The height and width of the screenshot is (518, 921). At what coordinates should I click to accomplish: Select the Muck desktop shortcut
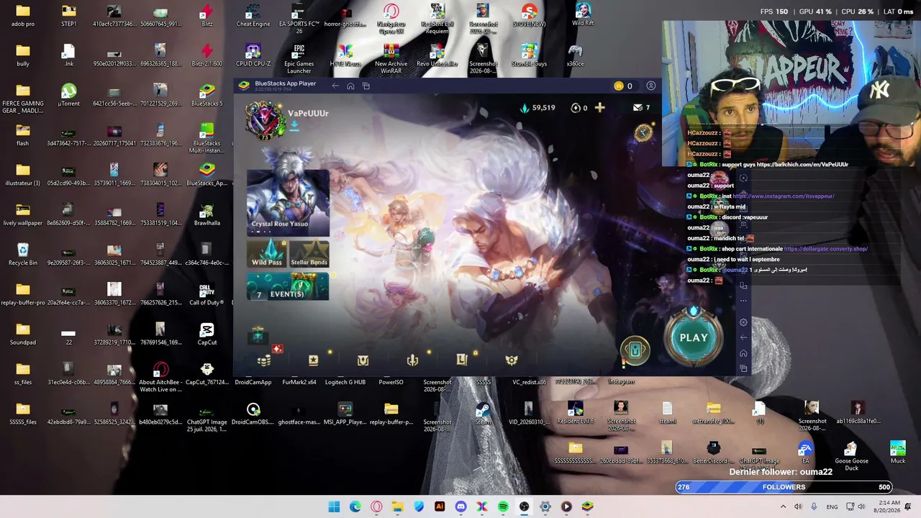(897, 454)
